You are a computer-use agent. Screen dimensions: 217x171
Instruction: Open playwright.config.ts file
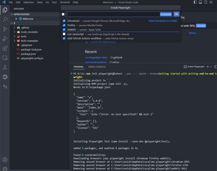(32, 59)
